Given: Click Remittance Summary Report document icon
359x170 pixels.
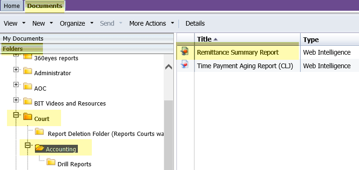Looking at the screenshot, I should click(x=185, y=51).
